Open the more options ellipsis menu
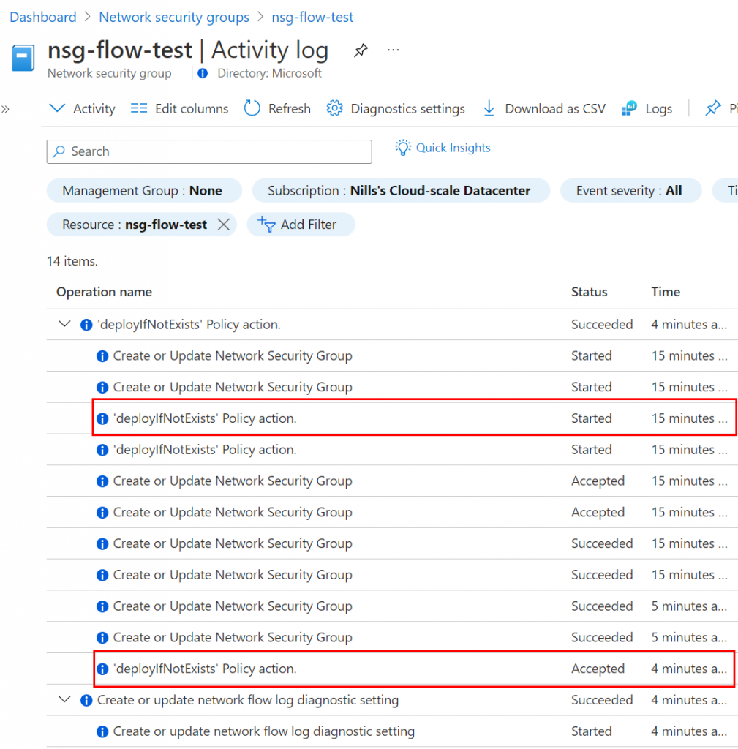The height and width of the screenshot is (749, 738). (x=394, y=50)
